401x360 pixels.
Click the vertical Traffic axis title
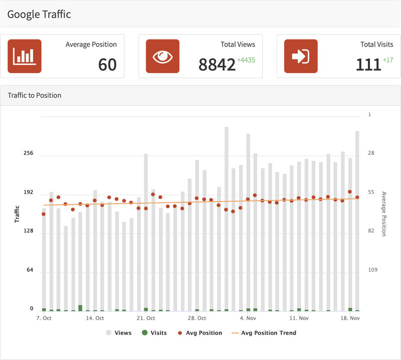tap(17, 214)
